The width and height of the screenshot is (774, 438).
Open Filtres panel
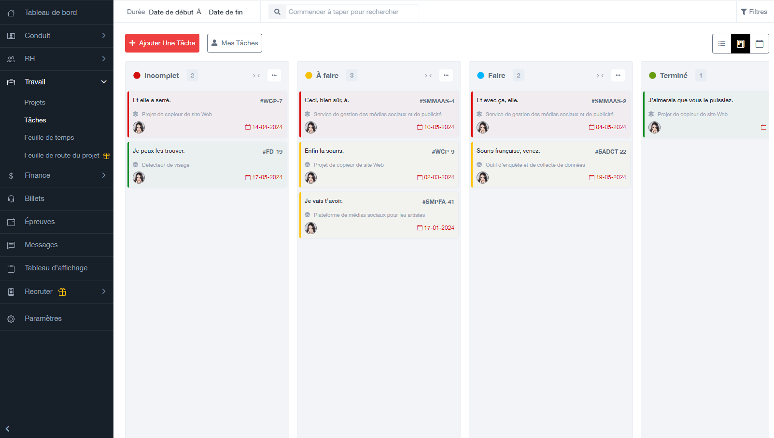click(x=754, y=12)
